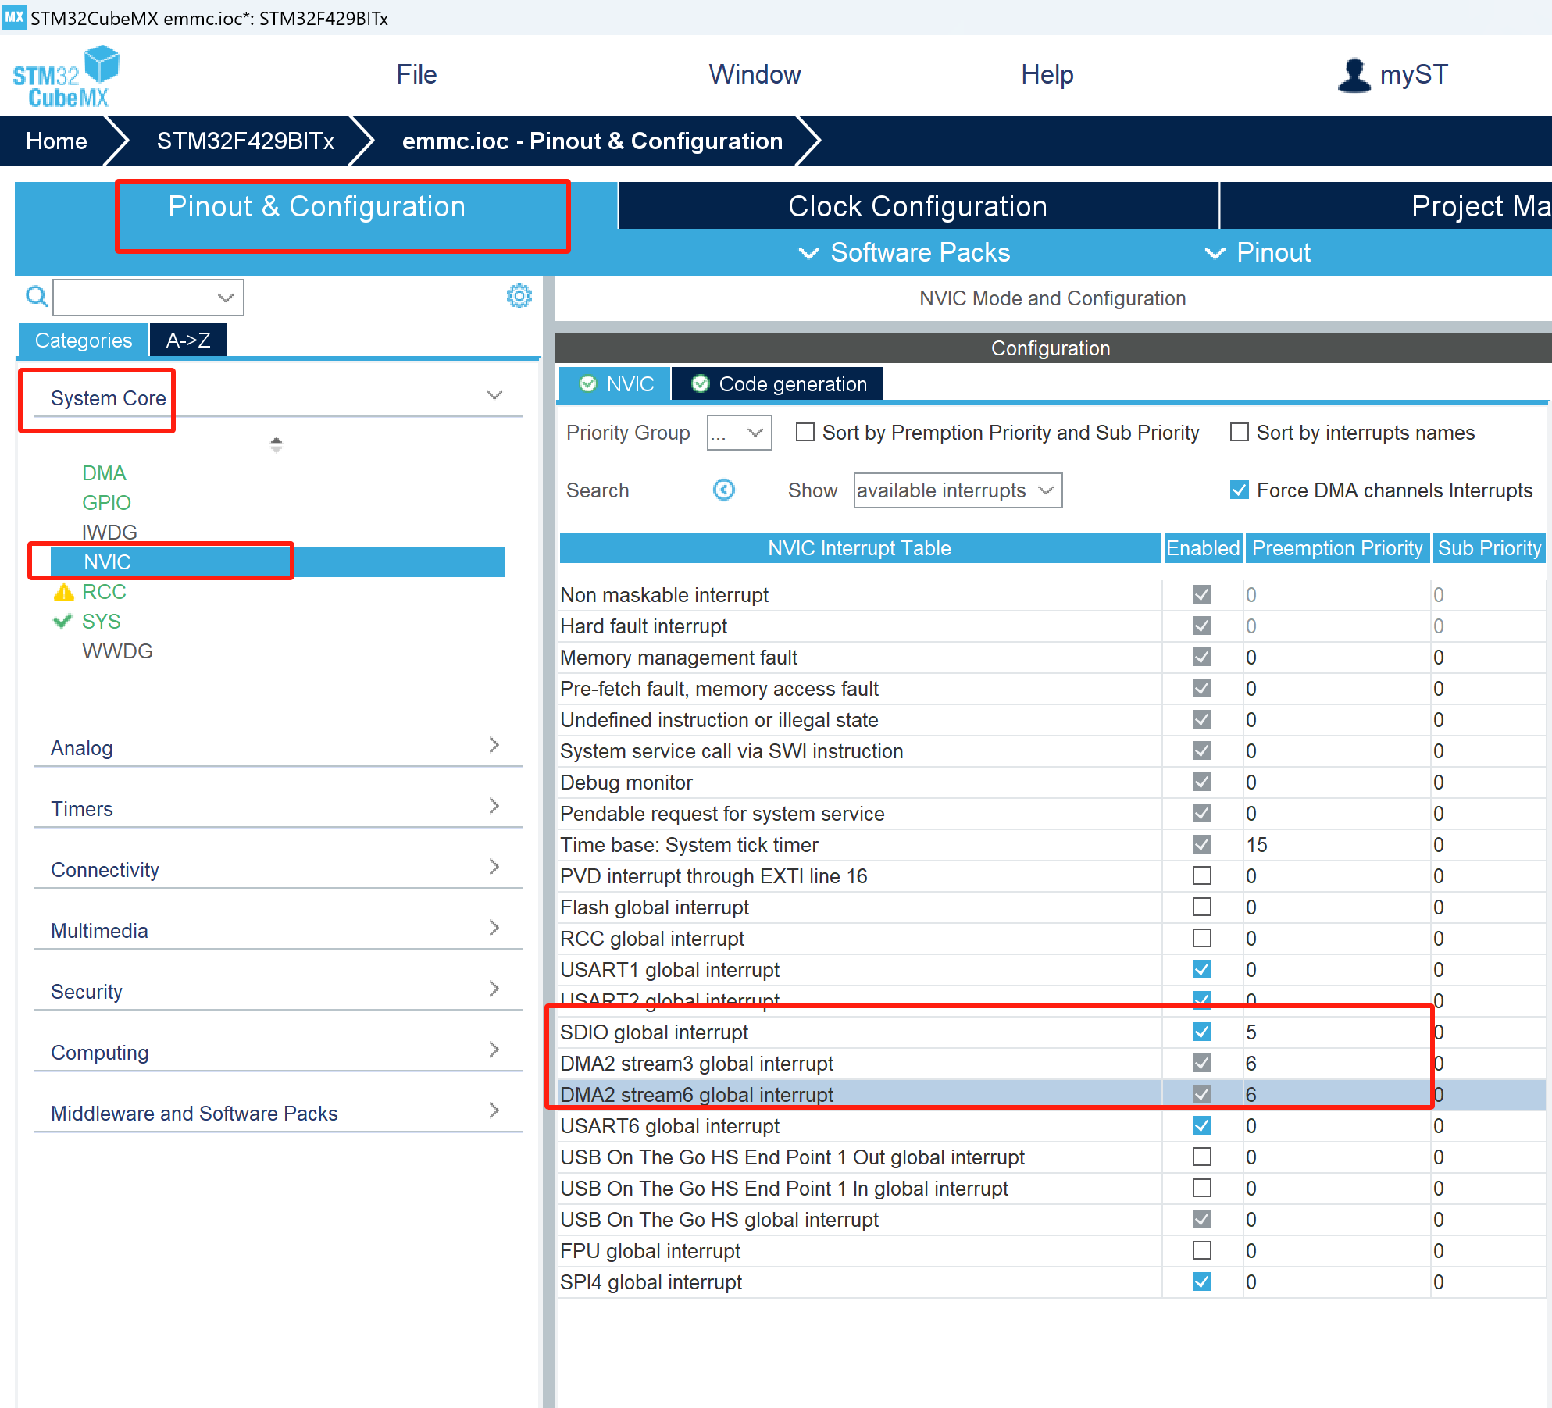Select DMA in System Core list

tap(104, 473)
